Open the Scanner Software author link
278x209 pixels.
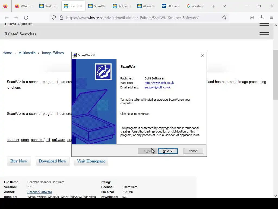[x=40, y=192]
